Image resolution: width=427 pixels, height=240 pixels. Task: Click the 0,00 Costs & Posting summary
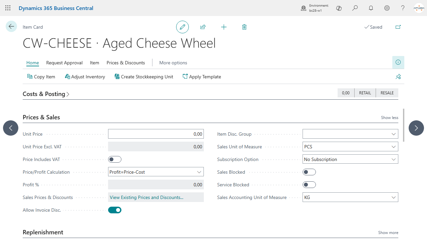point(346,93)
